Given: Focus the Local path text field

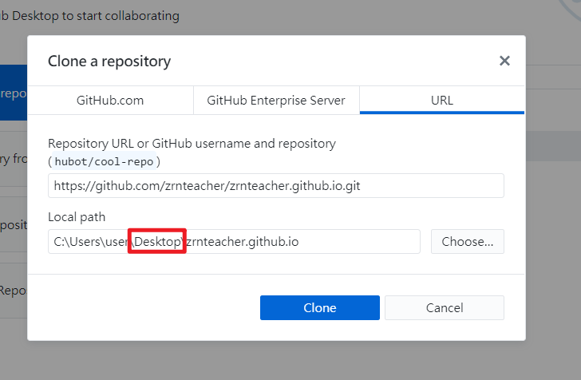Looking at the screenshot, I should [x=234, y=241].
